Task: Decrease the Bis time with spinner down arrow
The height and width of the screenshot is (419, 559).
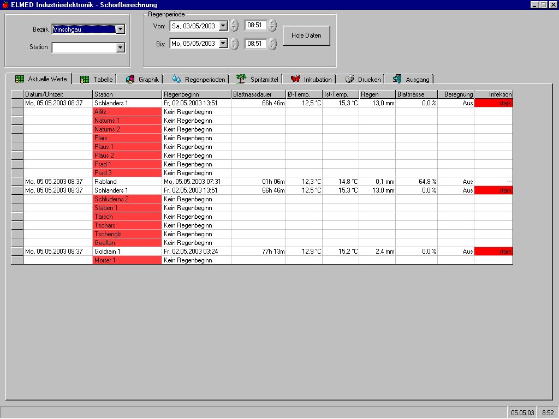Action: click(272, 46)
